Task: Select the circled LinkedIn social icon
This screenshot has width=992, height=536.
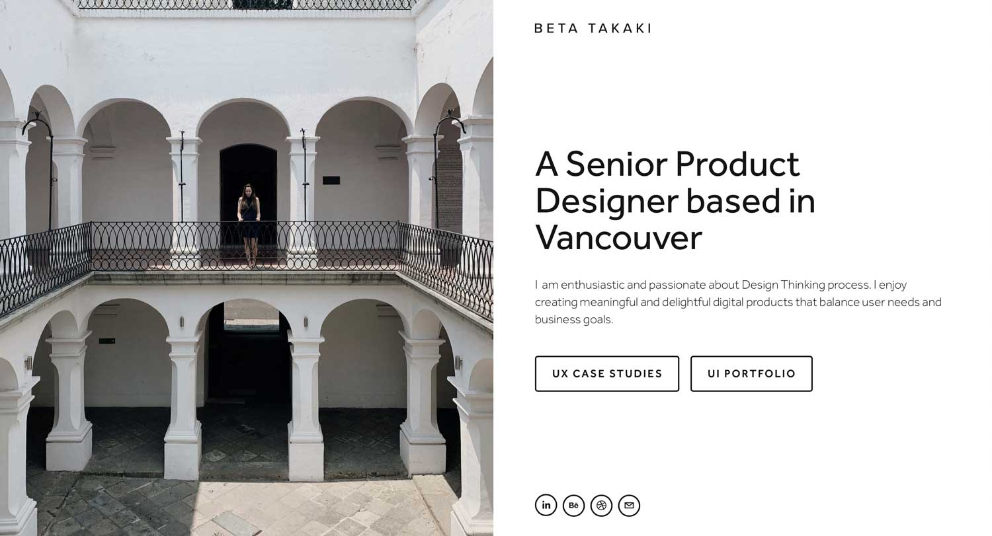Action: (x=546, y=504)
